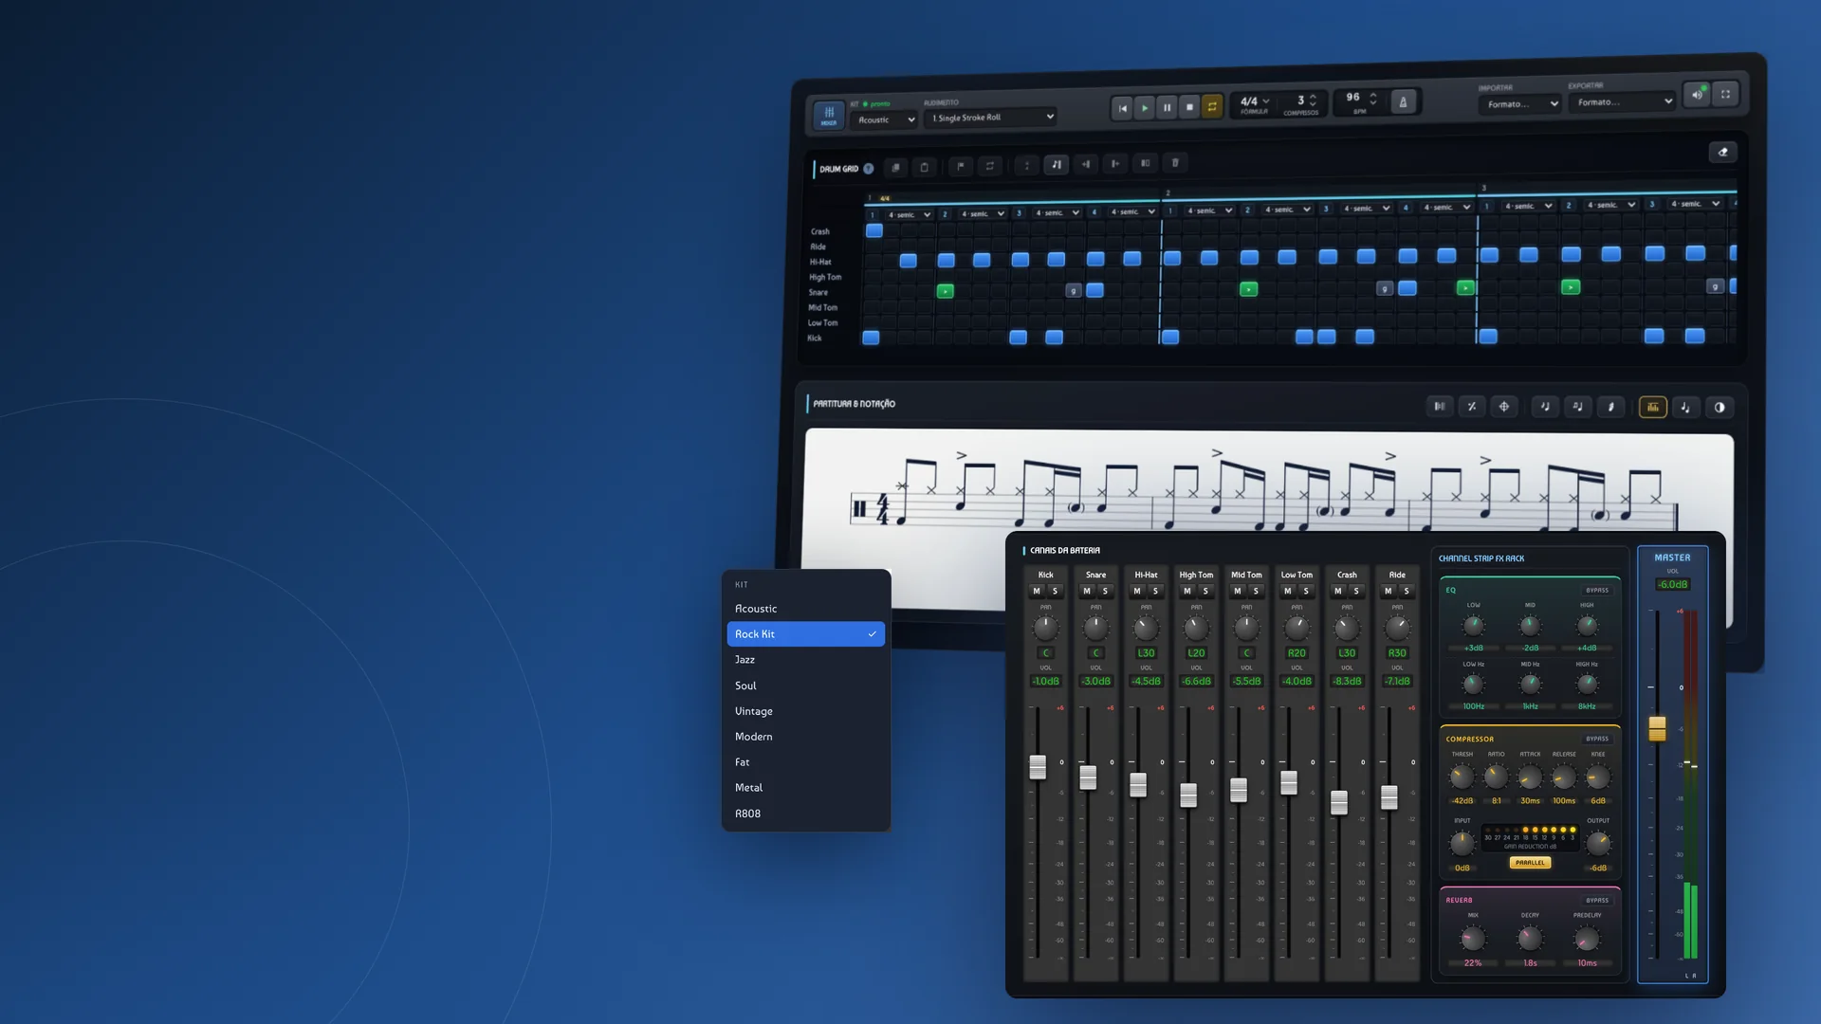Start playback with the play button
Image resolution: width=1821 pixels, height=1024 pixels.
(1145, 108)
